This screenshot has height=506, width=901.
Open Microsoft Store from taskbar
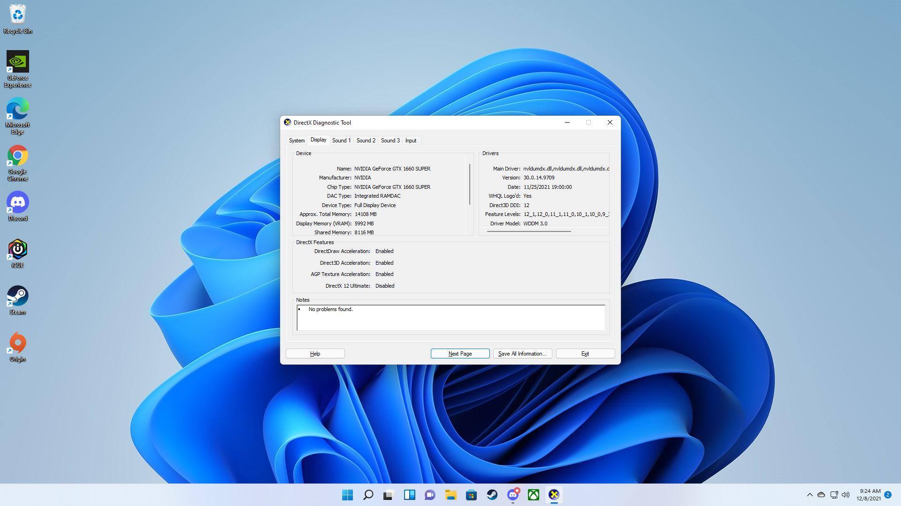(471, 495)
